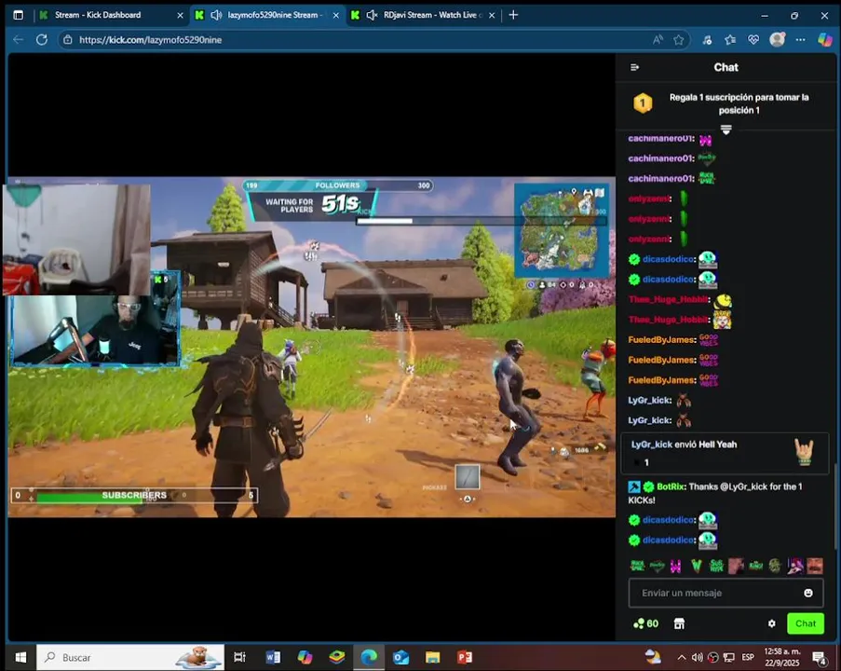
Task: Click BotRix username in chat
Action: (671, 486)
